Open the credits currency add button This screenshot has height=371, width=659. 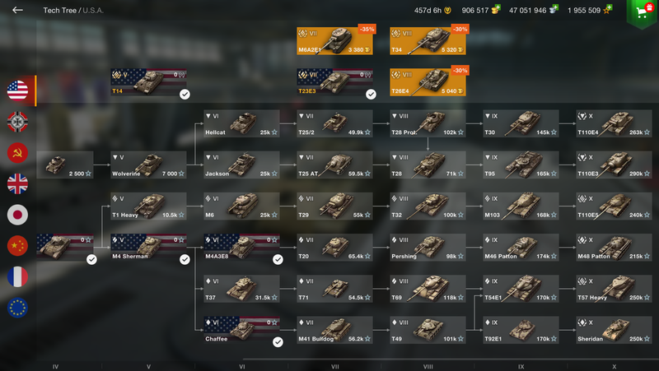[x=554, y=9]
